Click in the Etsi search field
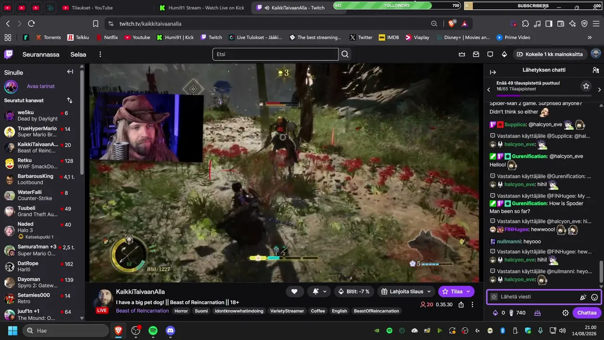 point(276,54)
